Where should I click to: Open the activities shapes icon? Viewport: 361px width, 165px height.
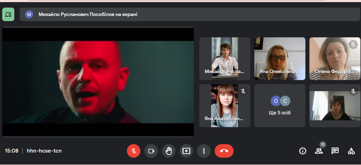click(x=351, y=151)
